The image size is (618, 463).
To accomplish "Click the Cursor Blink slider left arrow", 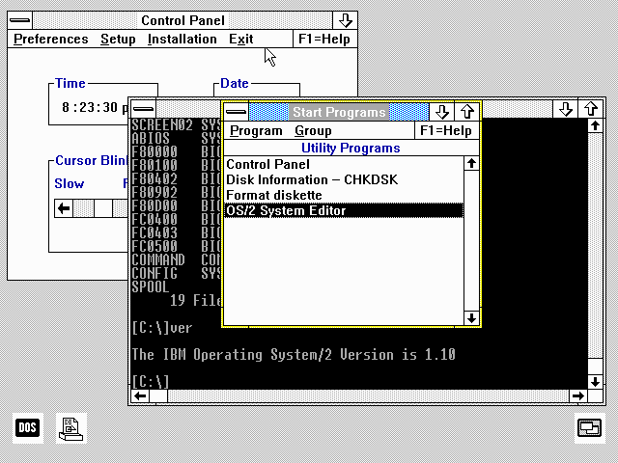I will [x=64, y=207].
